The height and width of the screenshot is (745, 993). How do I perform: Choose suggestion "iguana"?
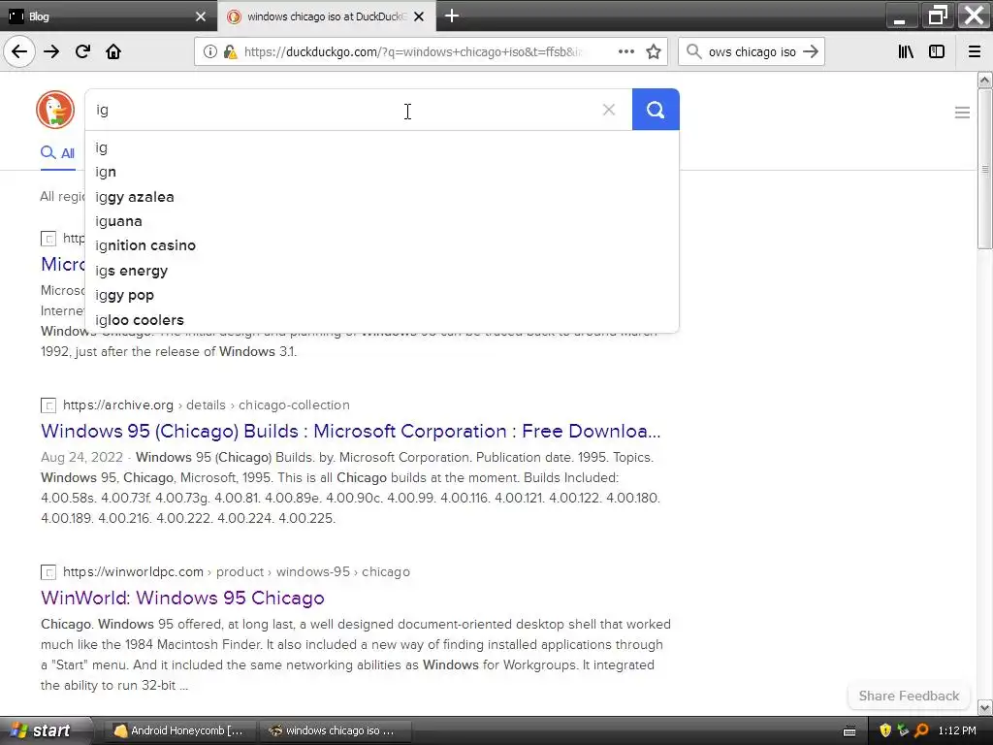pos(382,221)
